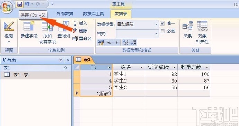The width and height of the screenshot is (239, 126).
Task: Click the cell 学生3
Action: tap(129, 87)
